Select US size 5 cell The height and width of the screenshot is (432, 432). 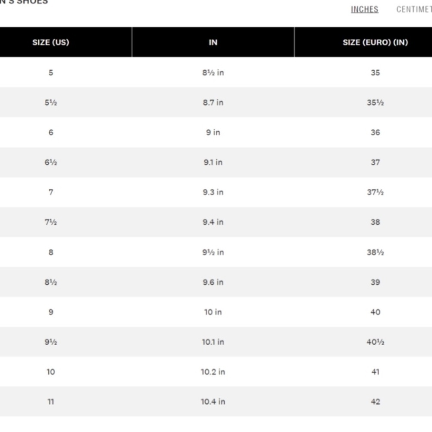pyautogui.click(x=51, y=73)
